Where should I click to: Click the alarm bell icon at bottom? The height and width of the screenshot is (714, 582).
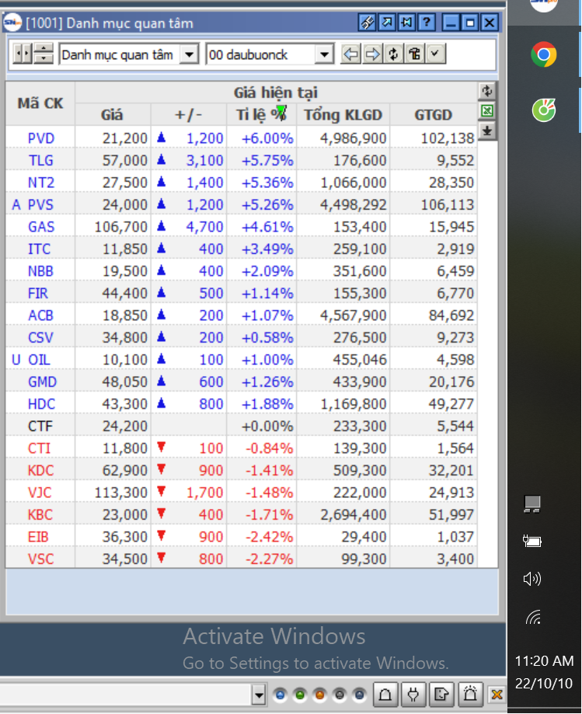[470, 695]
